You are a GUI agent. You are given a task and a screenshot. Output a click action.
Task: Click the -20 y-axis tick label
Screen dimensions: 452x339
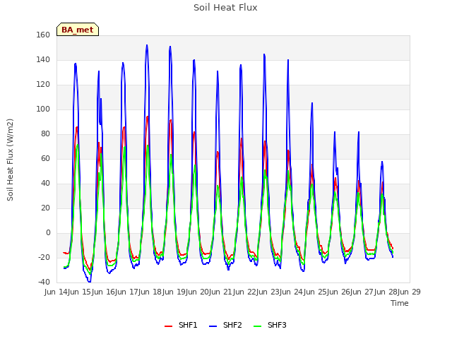tap(44, 257)
